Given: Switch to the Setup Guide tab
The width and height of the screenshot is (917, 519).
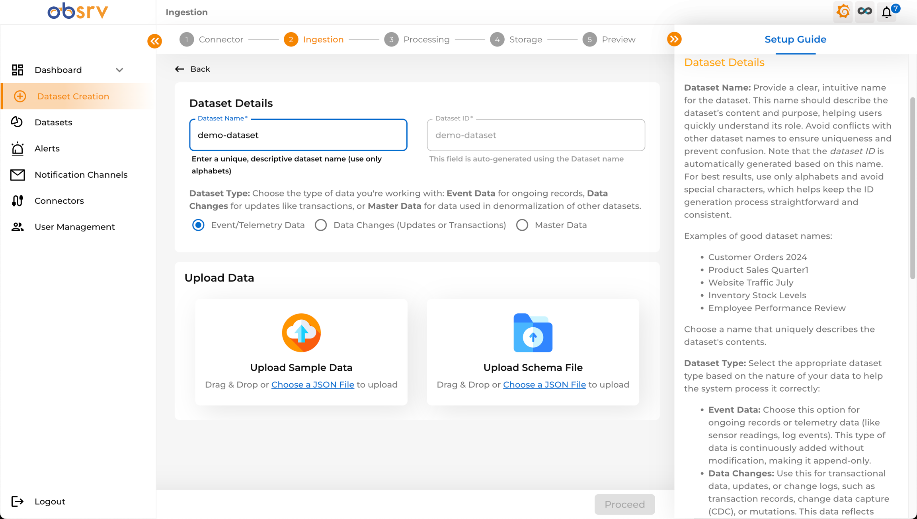Looking at the screenshot, I should click(795, 39).
